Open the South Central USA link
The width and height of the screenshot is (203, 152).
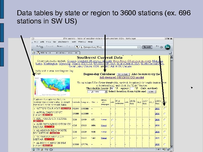[x=128, y=64]
